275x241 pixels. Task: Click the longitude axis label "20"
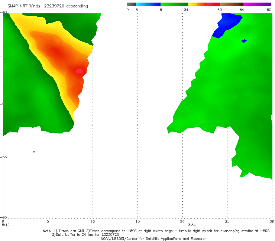tap(182, 221)
